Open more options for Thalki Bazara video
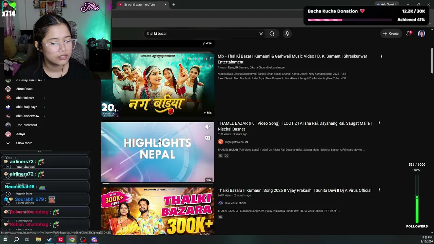Viewport: 434px width, 244px height. pyautogui.click(x=379, y=190)
